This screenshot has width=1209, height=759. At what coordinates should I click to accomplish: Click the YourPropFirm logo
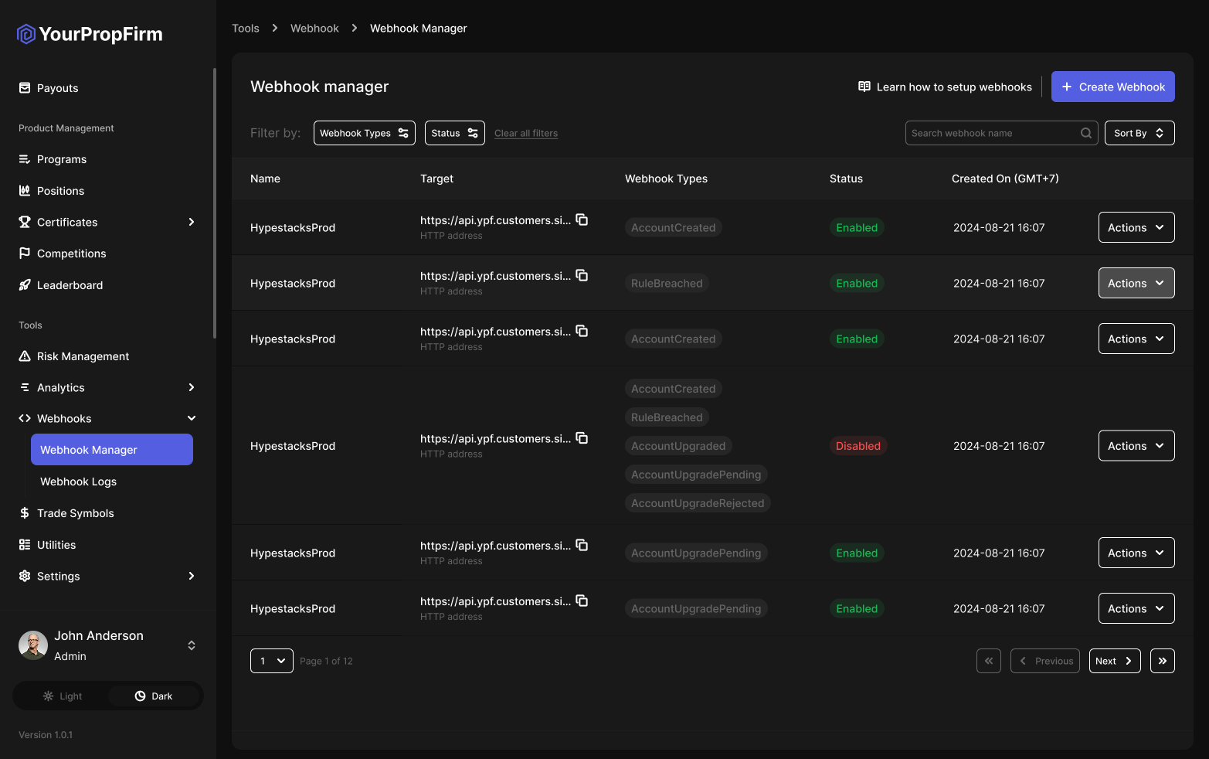tap(90, 34)
